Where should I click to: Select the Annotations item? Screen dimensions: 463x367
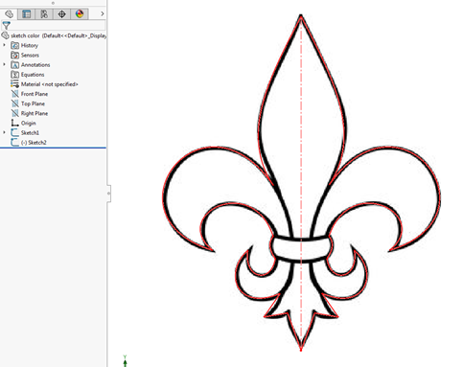35,65
